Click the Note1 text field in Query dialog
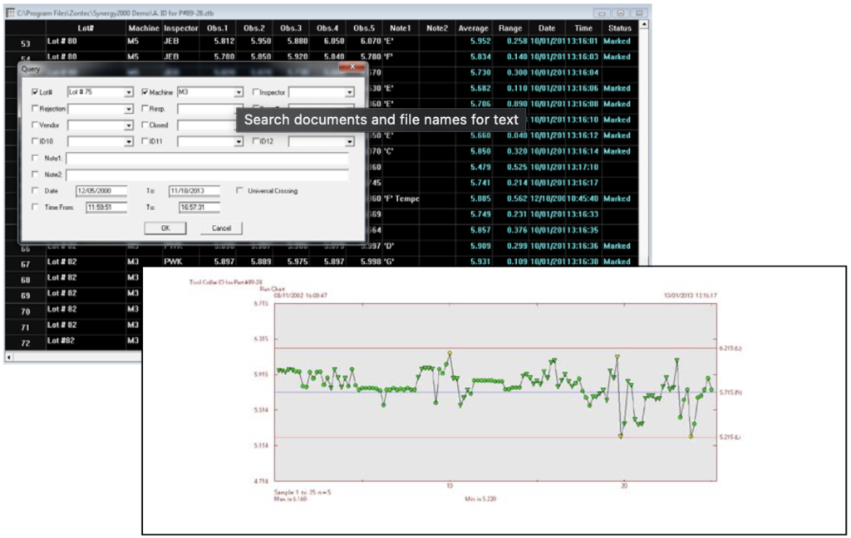The height and width of the screenshot is (538, 851). (207, 159)
